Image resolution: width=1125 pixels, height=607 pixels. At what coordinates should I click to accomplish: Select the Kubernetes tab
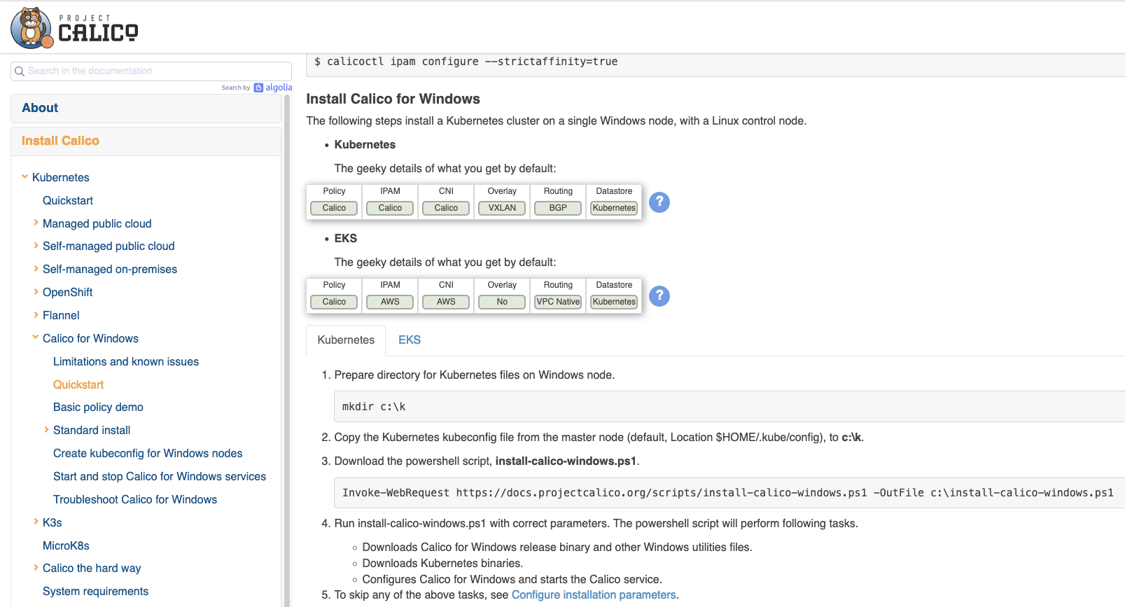(x=346, y=340)
